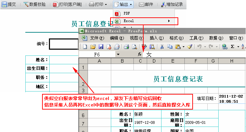The width and height of the screenshot is (246, 132).
Task: Click the Excel print icon
Action: [126, 47]
